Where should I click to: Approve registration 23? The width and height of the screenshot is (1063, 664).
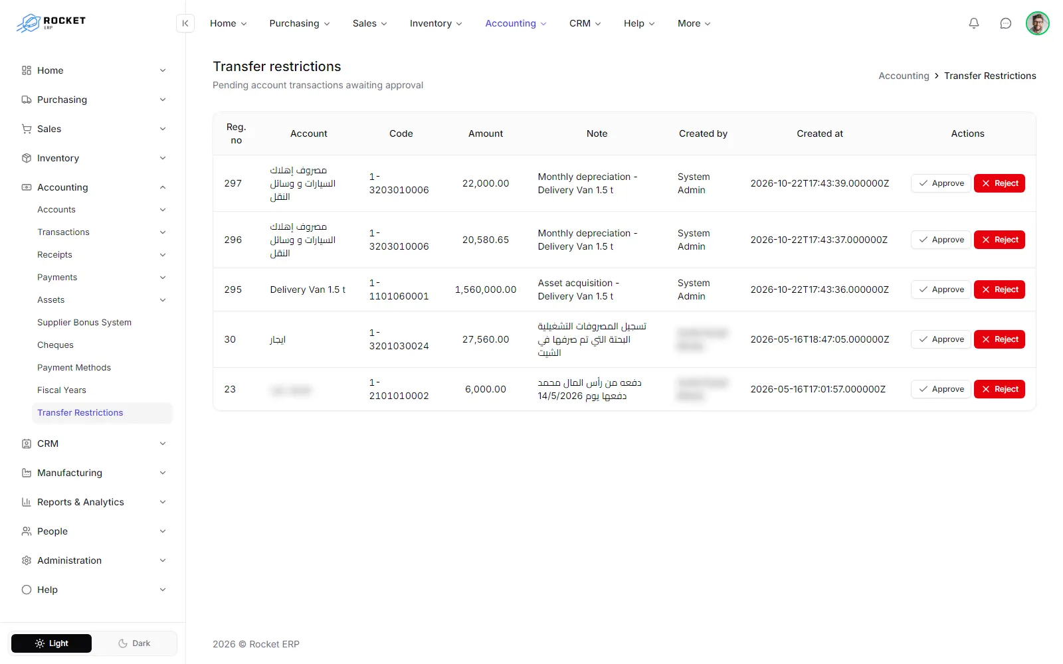click(x=941, y=389)
